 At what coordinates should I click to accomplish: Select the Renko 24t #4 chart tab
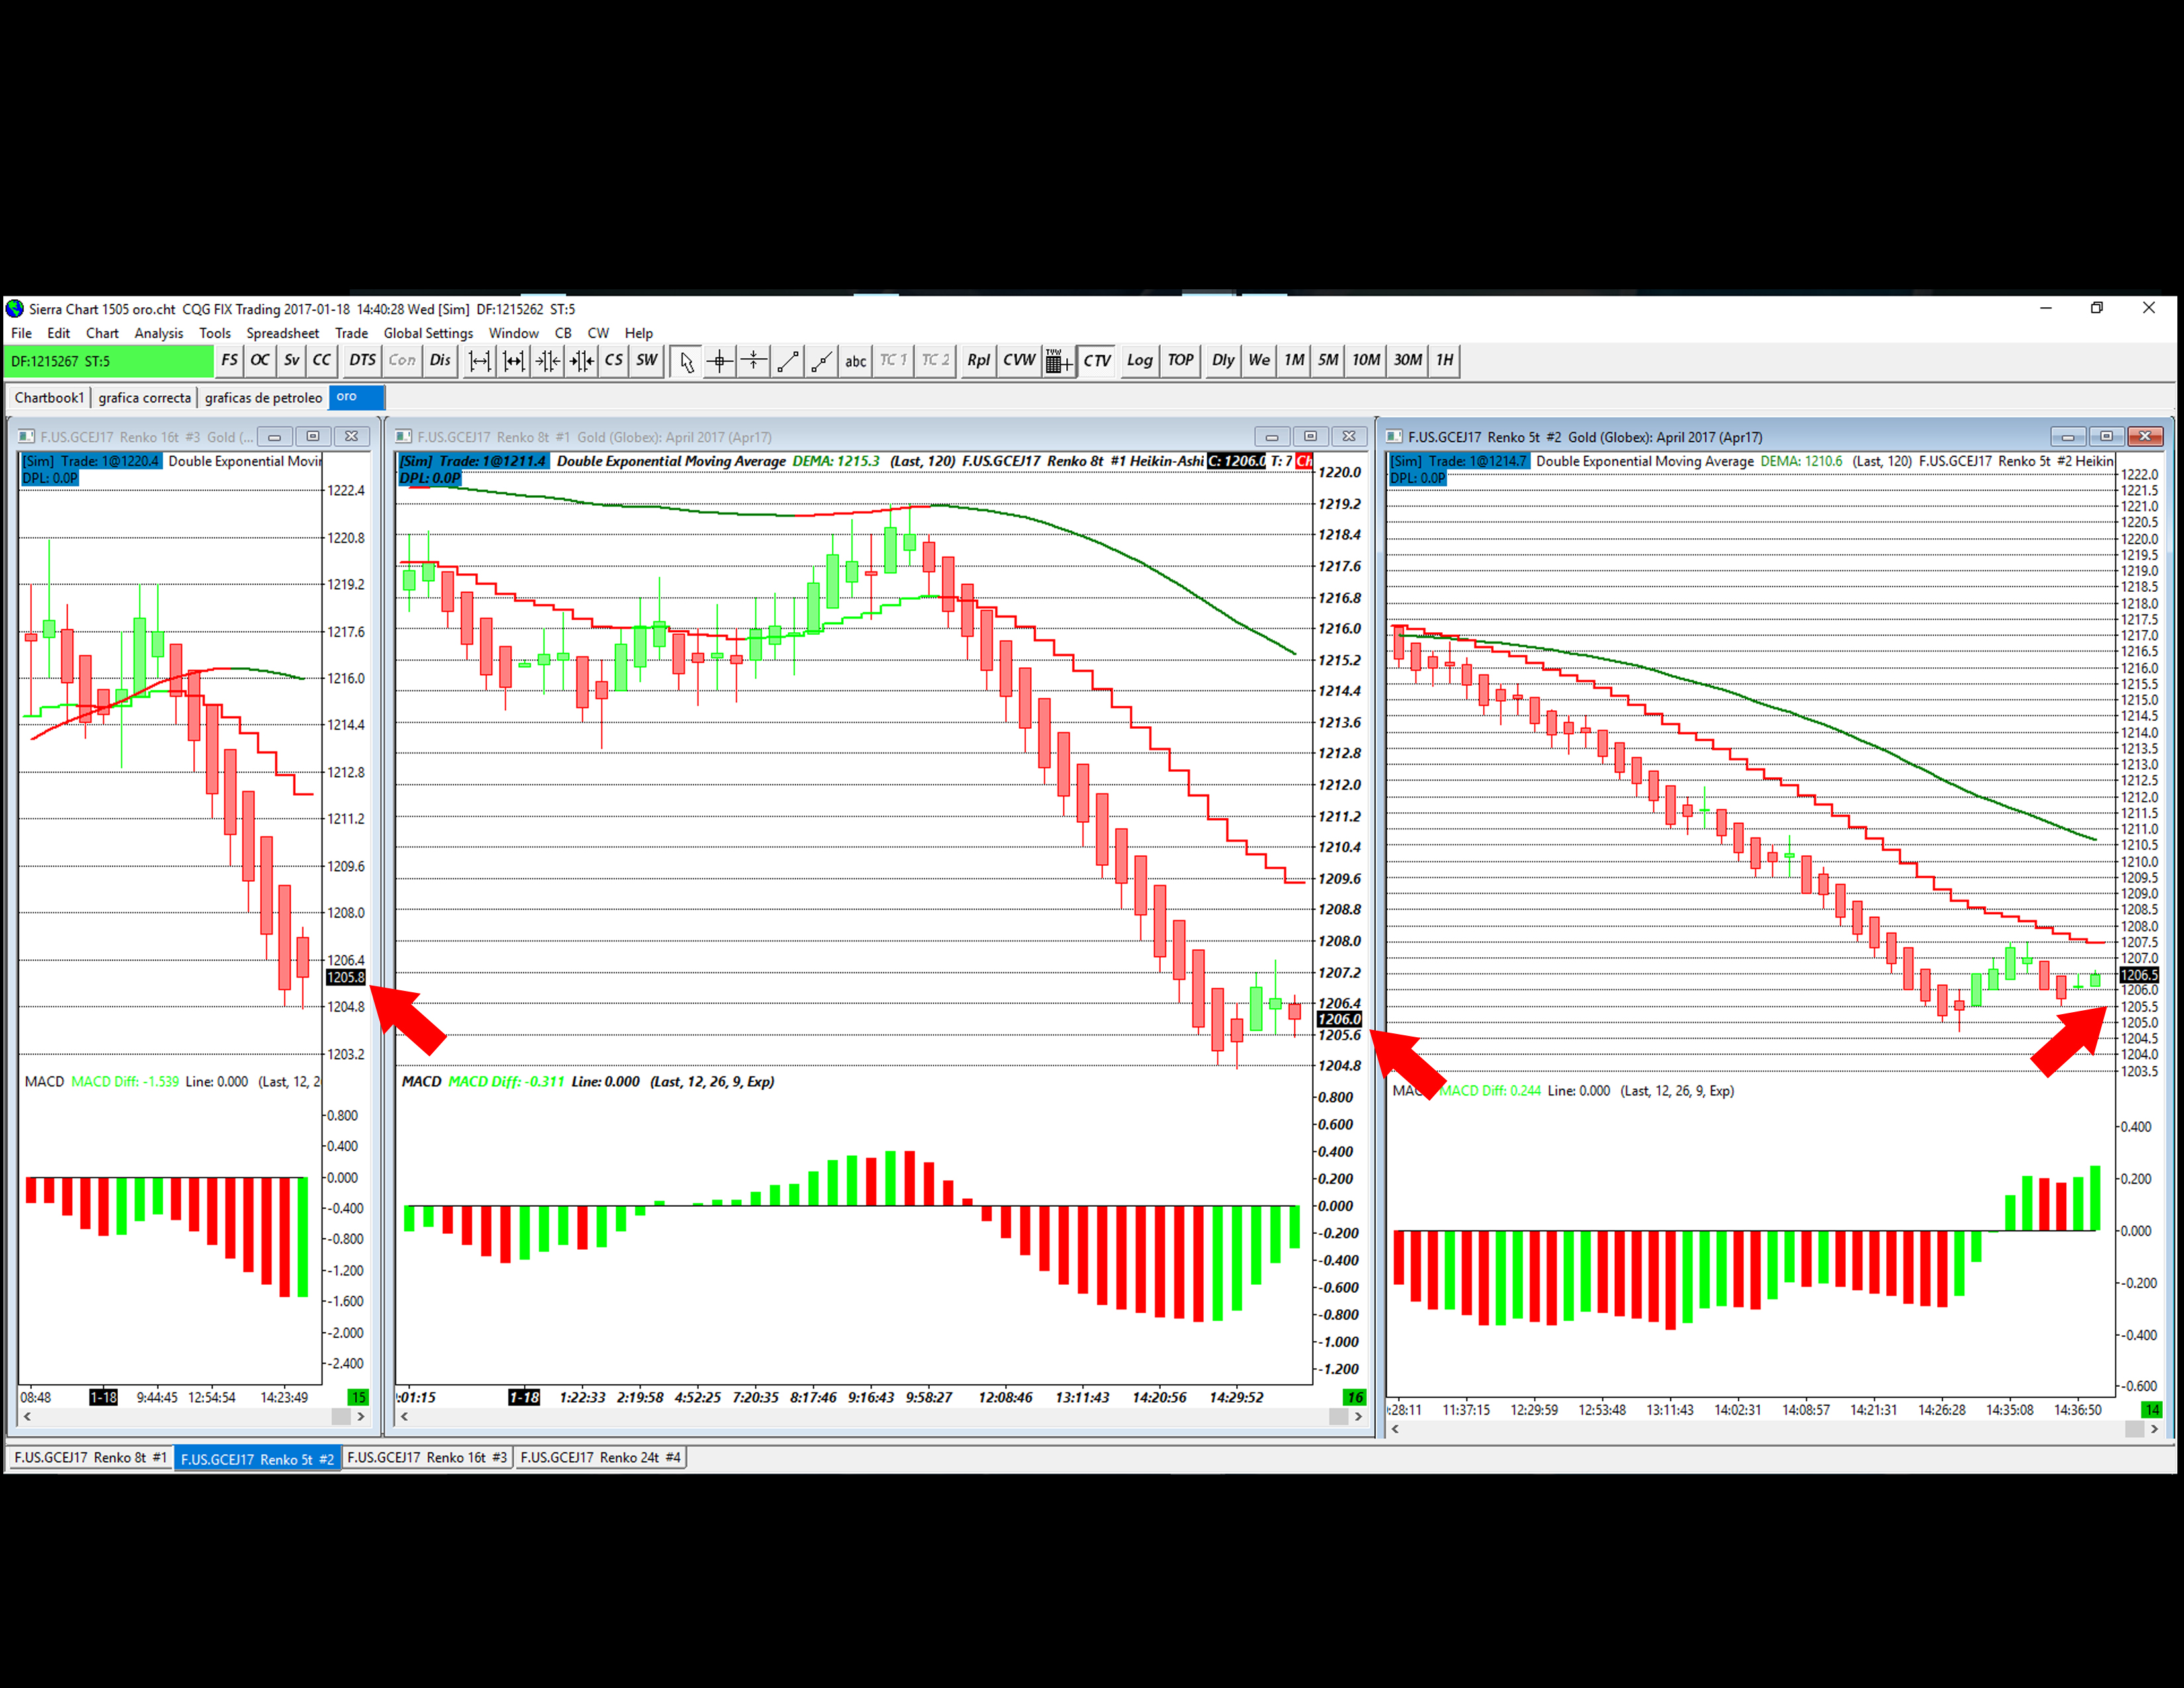(600, 1458)
